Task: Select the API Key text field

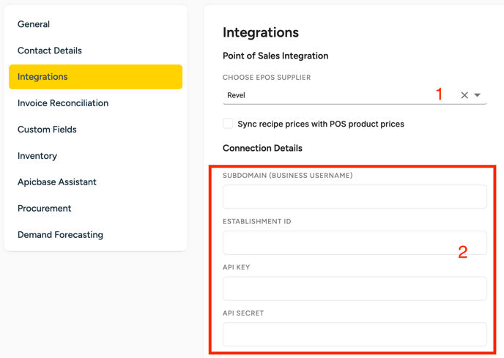Action: coord(355,288)
